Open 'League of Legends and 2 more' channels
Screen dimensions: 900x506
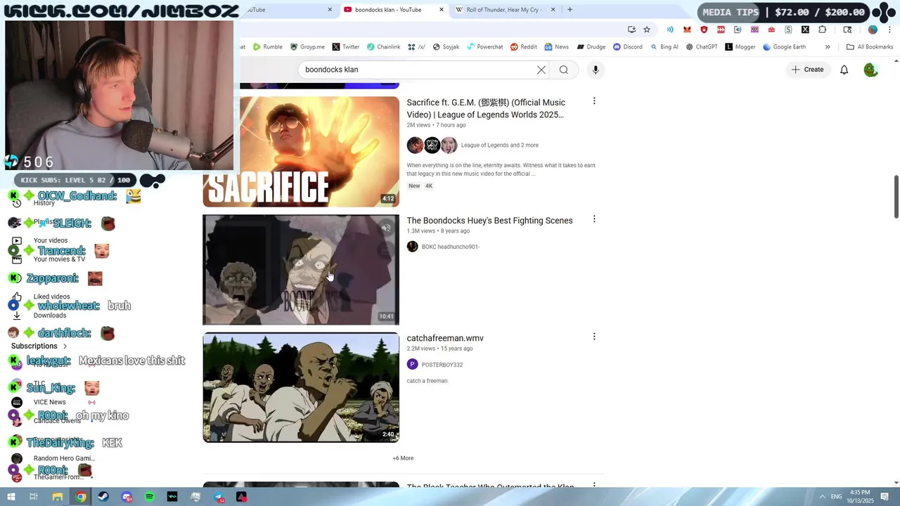pos(500,145)
